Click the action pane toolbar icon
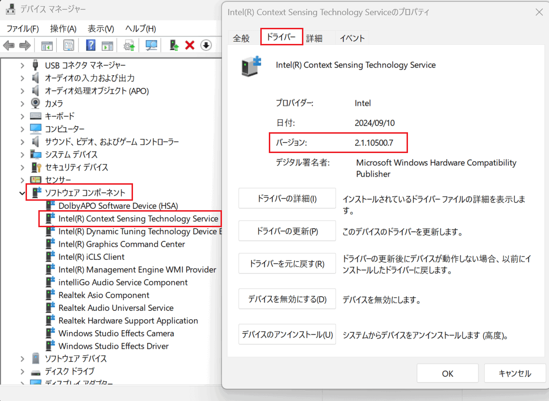This screenshot has height=401, width=549. pos(107,45)
